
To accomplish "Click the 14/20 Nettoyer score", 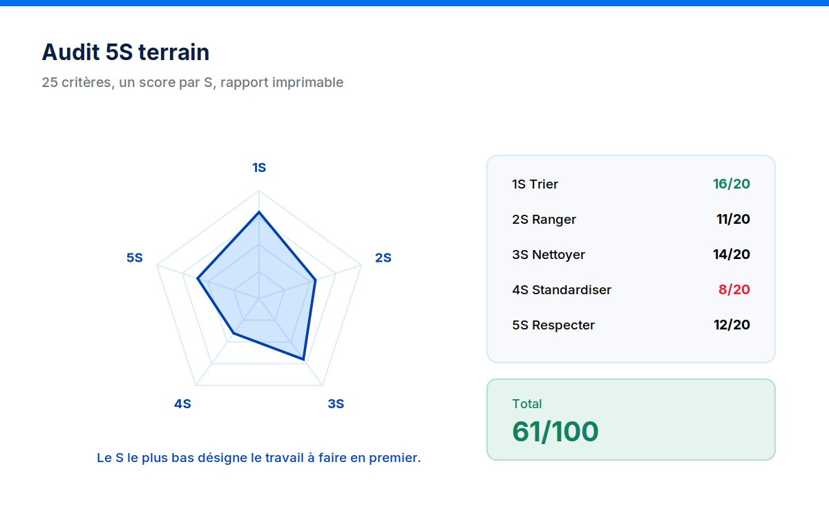I will pyautogui.click(x=732, y=255).
